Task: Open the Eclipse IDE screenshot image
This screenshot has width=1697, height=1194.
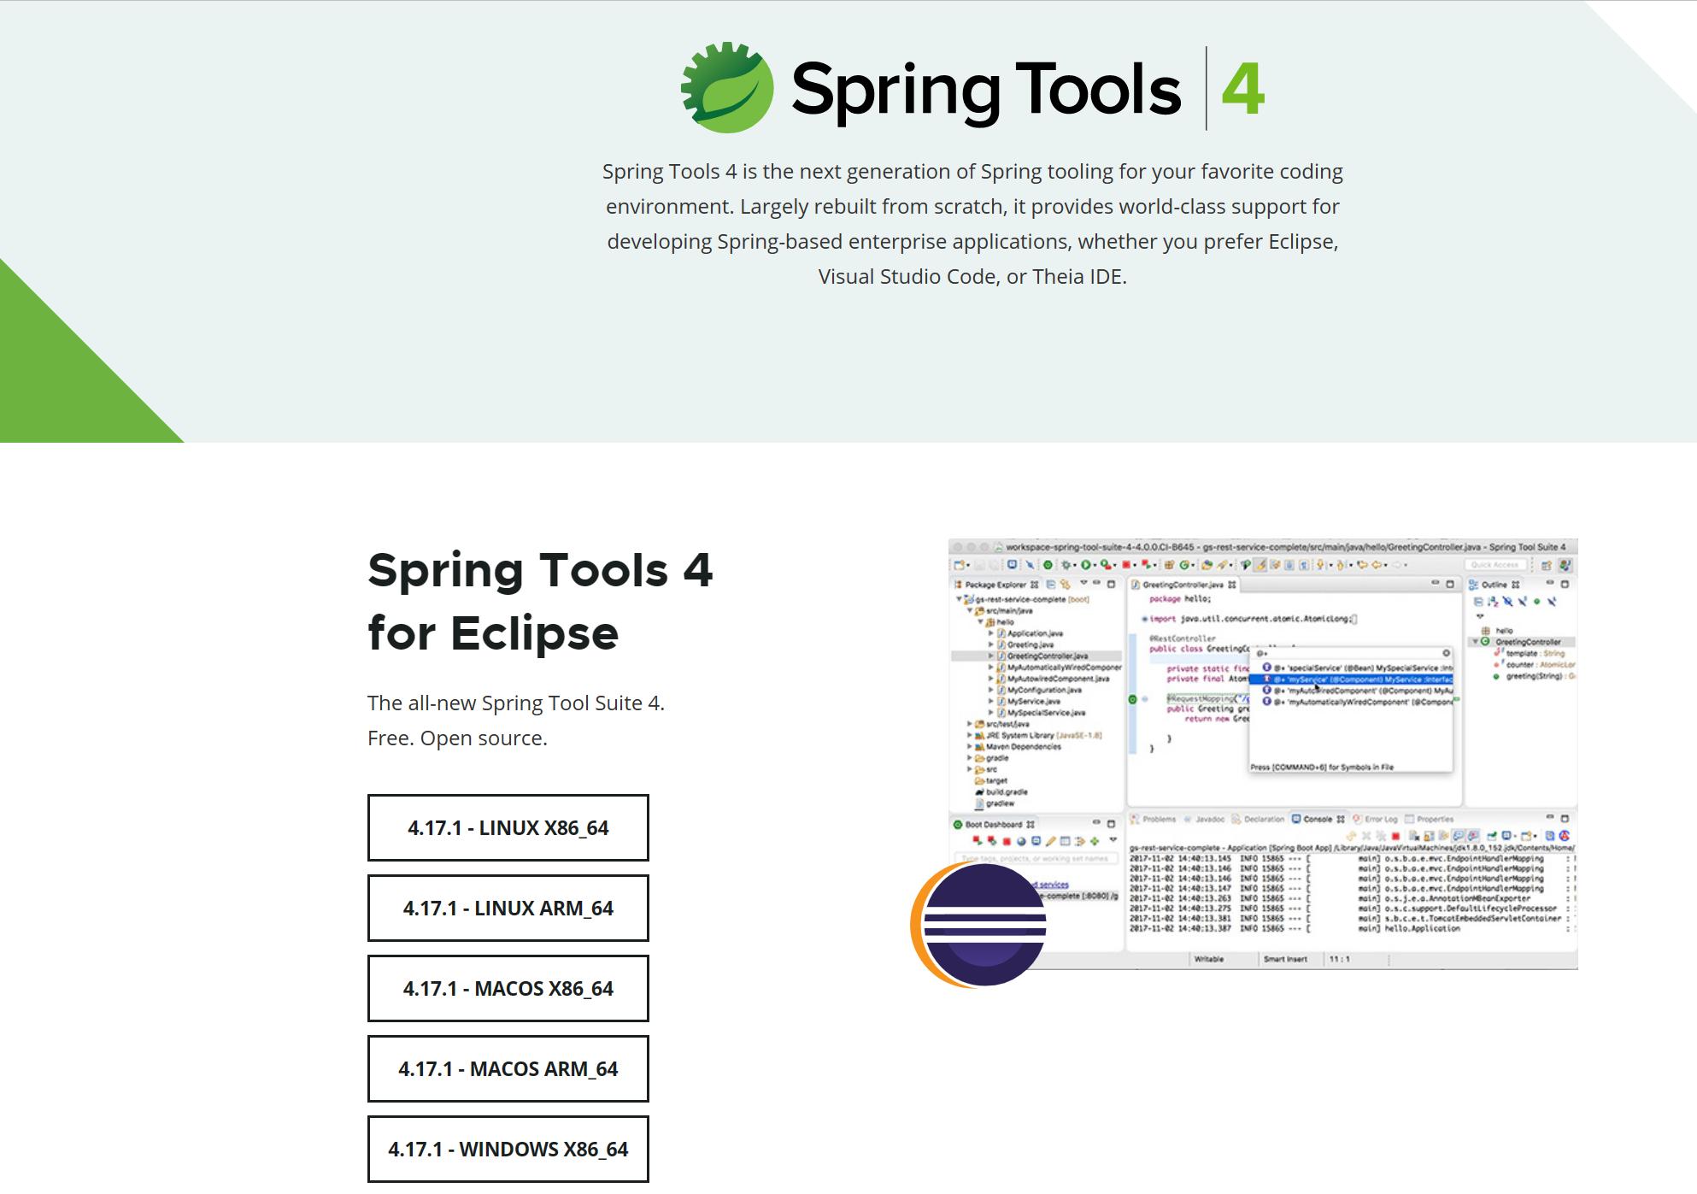Action: pyautogui.click(x=1263, y=753)
